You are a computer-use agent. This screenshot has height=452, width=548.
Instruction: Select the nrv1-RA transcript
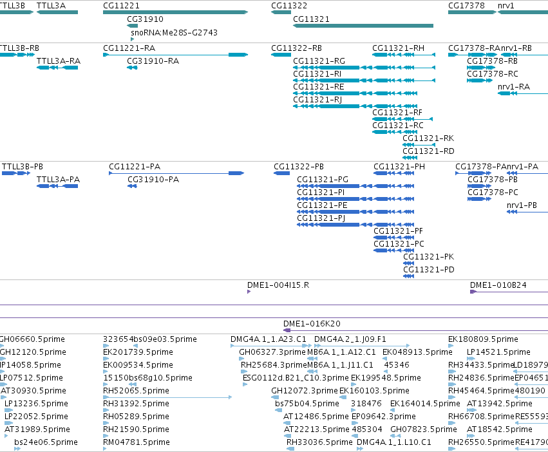tap(523, 93)
